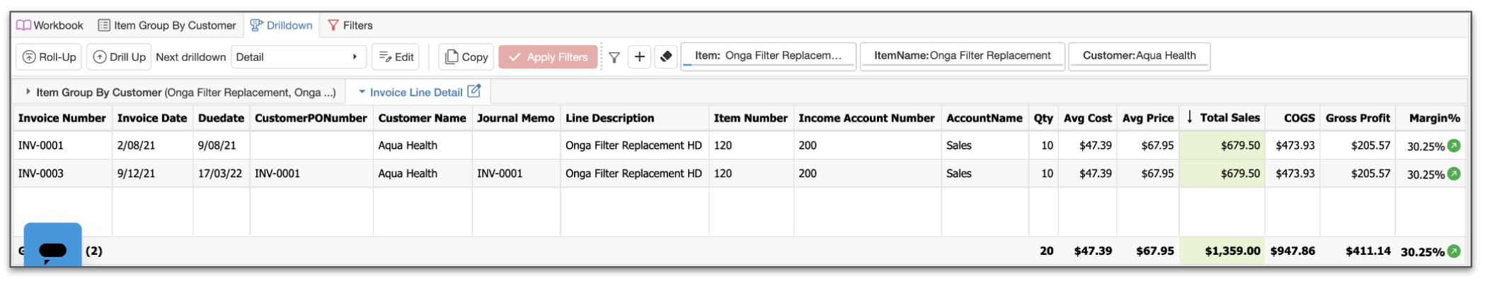Click the plus add filter icon

click(x=639, y=57)
